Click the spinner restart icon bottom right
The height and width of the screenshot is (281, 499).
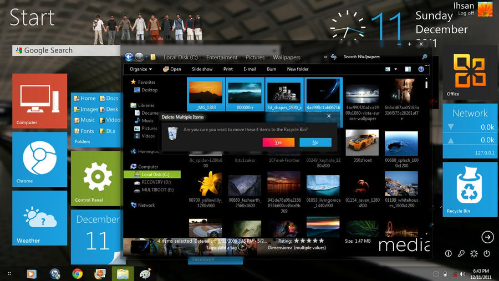point(474,253)
